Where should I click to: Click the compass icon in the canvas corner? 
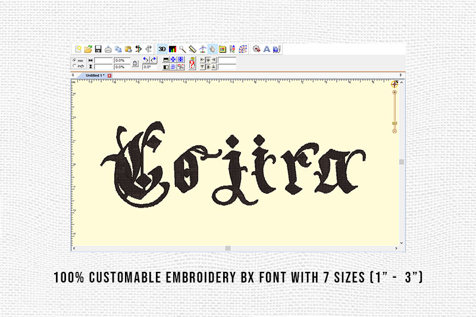pyautogui.click(x=394, y=84)
